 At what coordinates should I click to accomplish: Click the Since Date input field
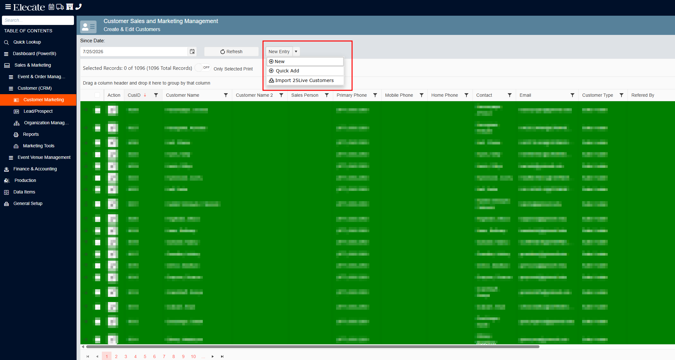(x=134, y=52)
